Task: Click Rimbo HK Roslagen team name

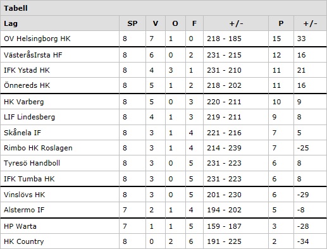Action: pyautogui.click(x=38, y=148)
